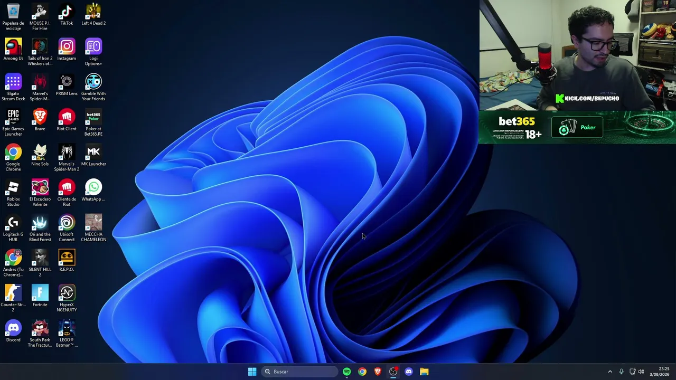
Task: Open the volume control tray icon
Action: click(x=641, y=372)
